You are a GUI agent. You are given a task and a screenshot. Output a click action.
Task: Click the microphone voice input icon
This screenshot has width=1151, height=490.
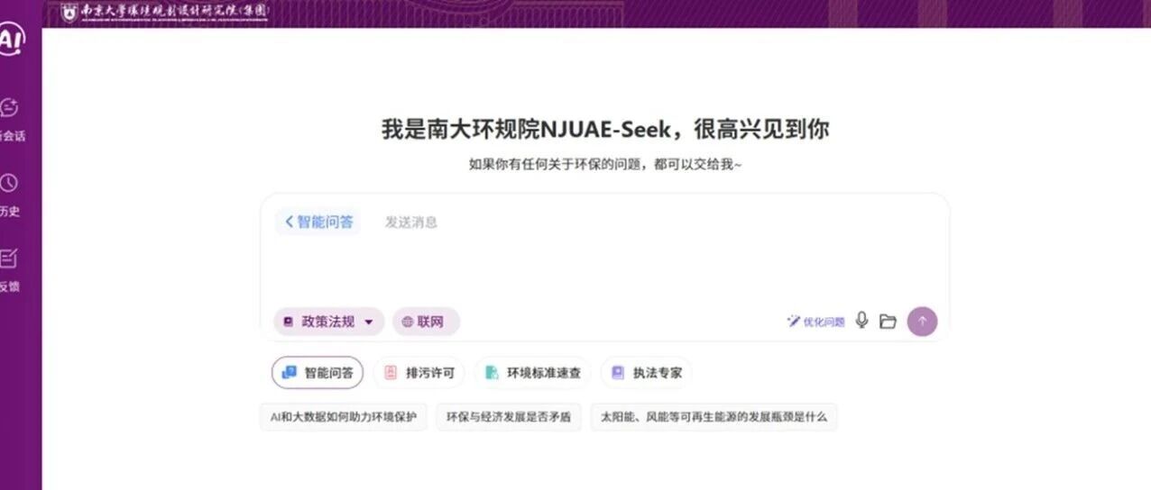pos(861,321)
